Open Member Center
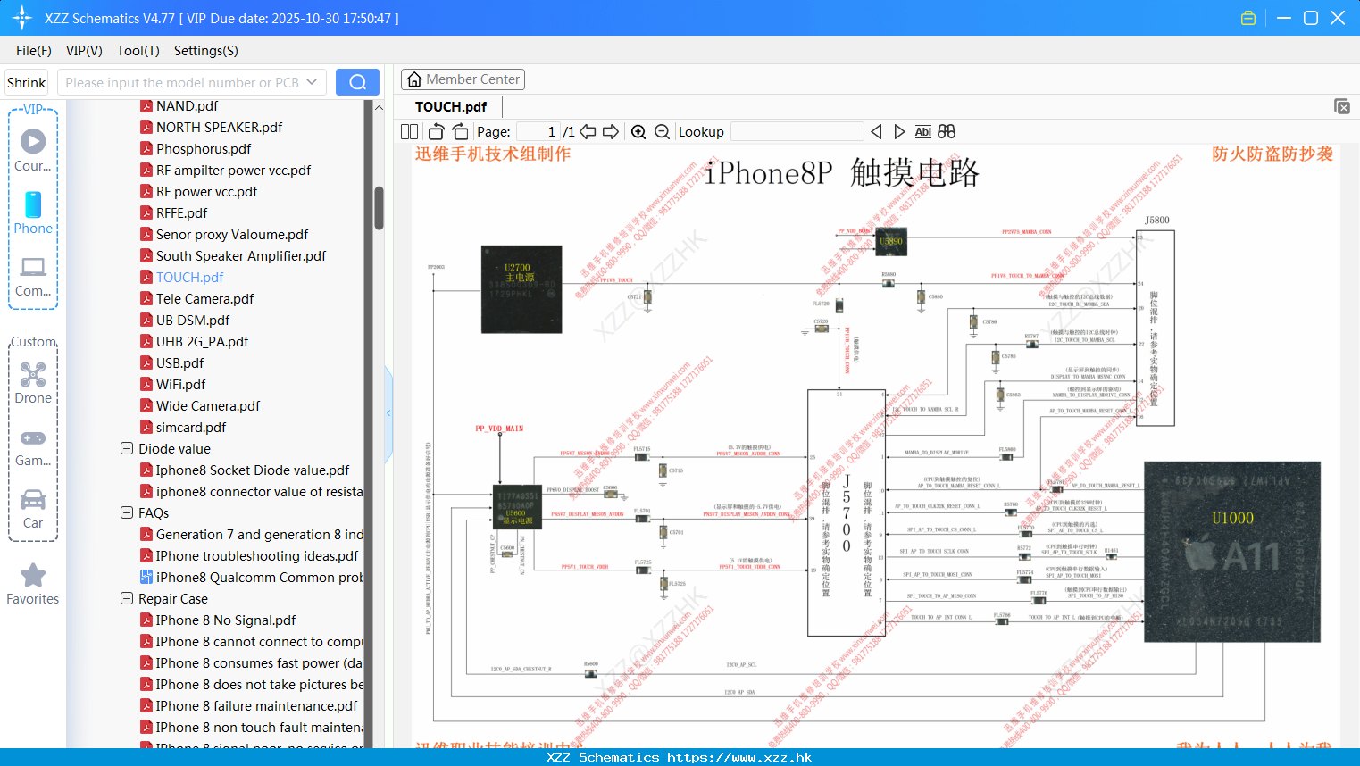 (x=463, y=79)
